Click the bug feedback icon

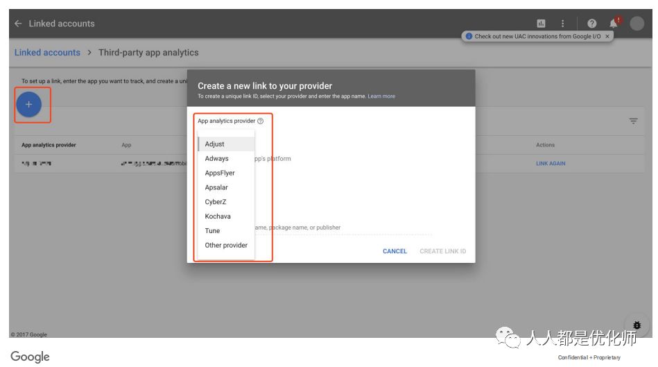(x=637, y=325)
